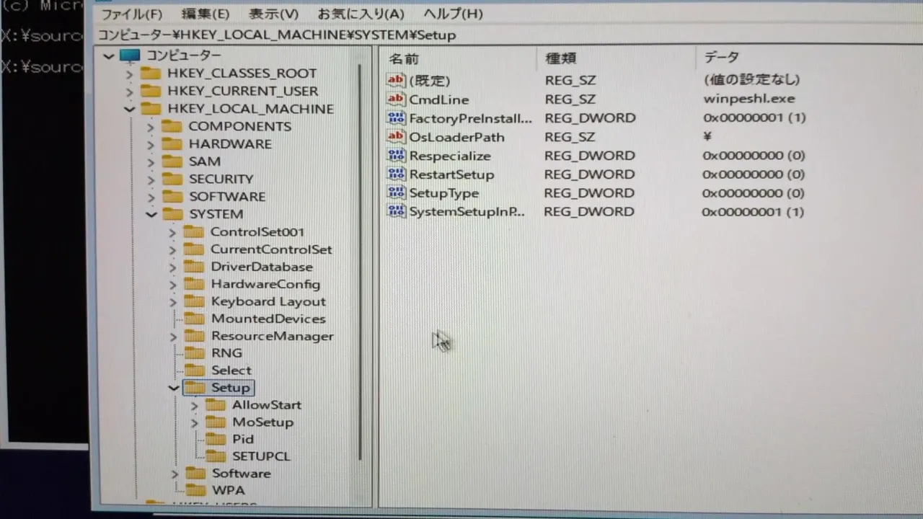Open the ヘルプ(H) menu
This screenshot has width=923, height=519.
coord(453,14)
